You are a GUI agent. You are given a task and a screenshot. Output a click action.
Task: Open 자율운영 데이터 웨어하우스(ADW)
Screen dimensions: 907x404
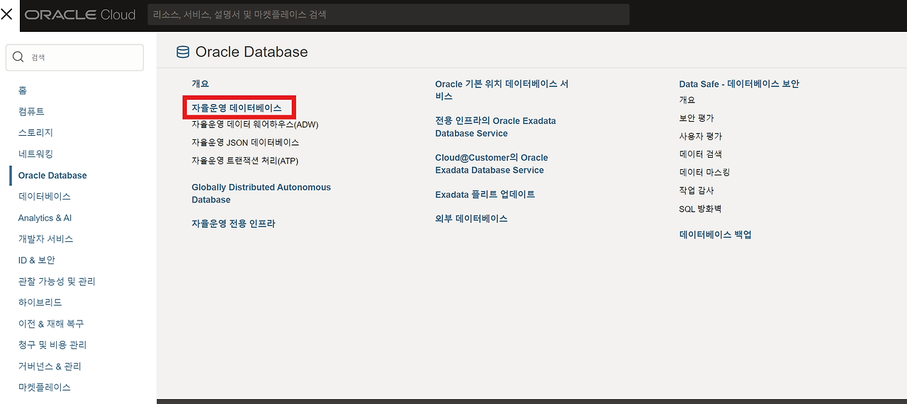coord(255,125)
